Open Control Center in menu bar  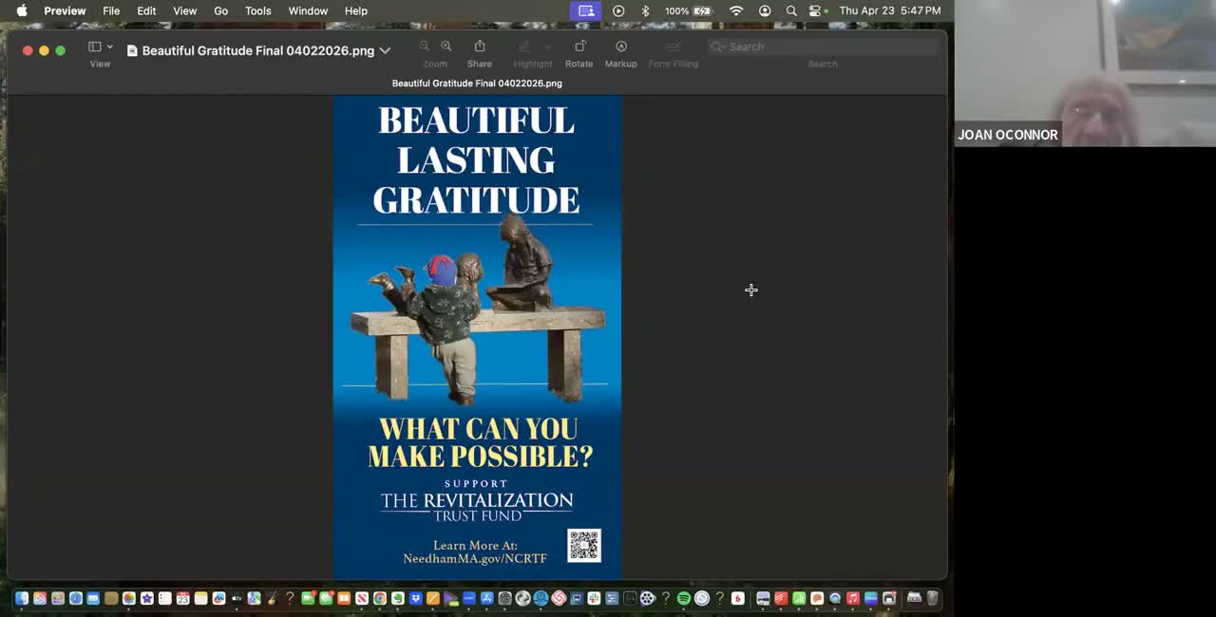point(815,10)
